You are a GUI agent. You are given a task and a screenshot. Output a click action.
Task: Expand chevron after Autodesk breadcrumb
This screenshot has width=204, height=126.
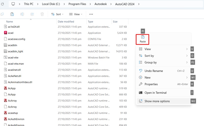point(111,4)
